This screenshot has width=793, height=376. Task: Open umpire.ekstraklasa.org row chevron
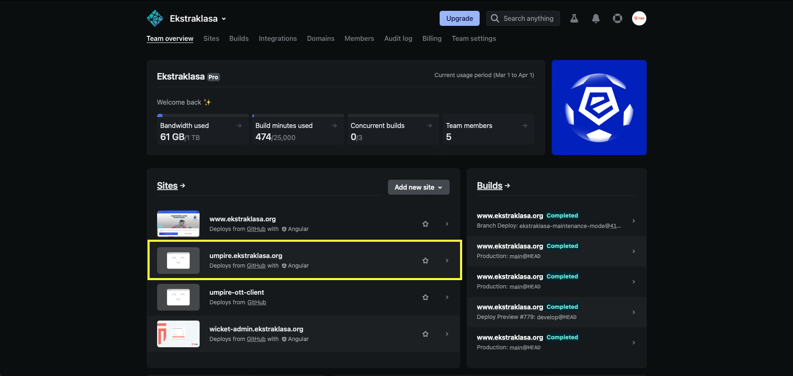pos(447,261)
